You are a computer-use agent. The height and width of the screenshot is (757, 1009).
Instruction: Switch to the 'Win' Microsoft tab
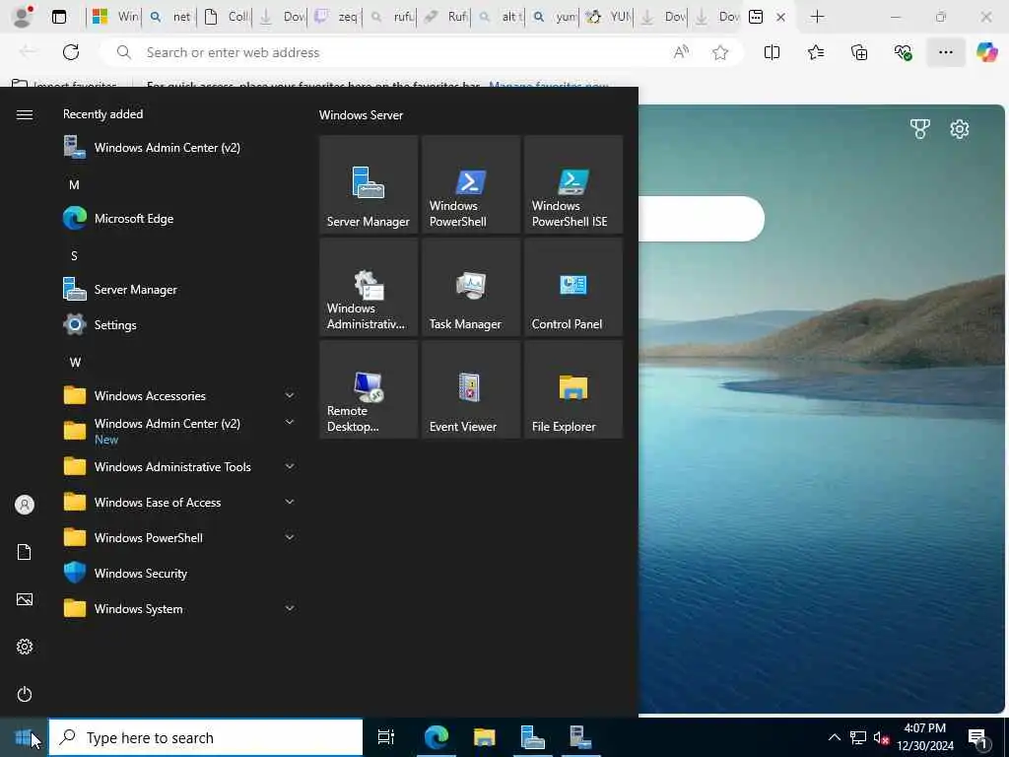click(114, 17)
